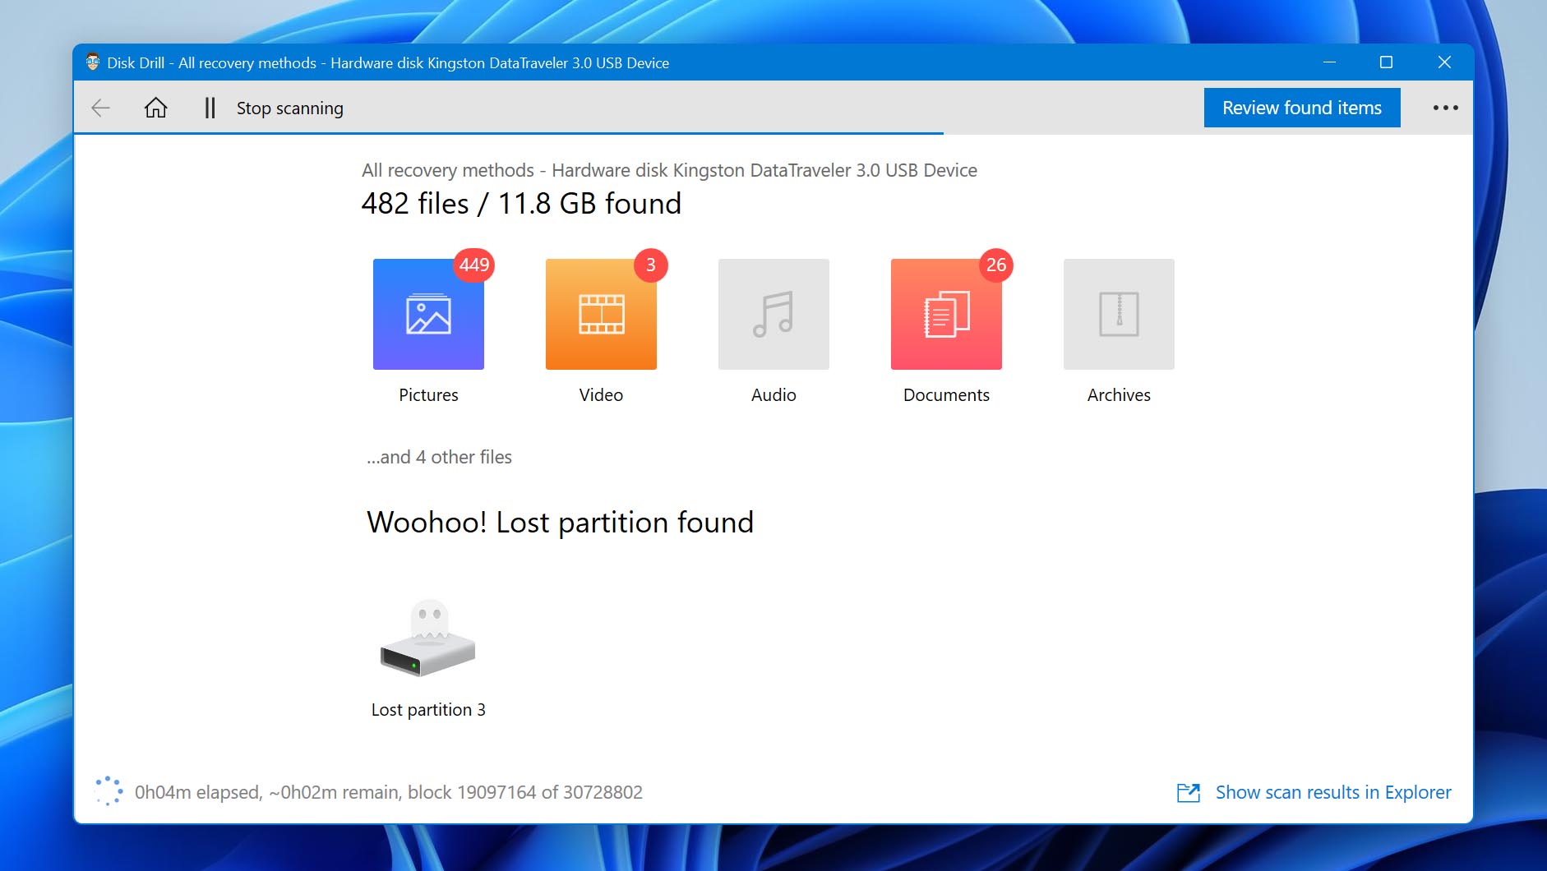Viewport: 1547px width, 871px height.
Task: Click the scan progress bar under toolbar
Action: tap(509, 133)
